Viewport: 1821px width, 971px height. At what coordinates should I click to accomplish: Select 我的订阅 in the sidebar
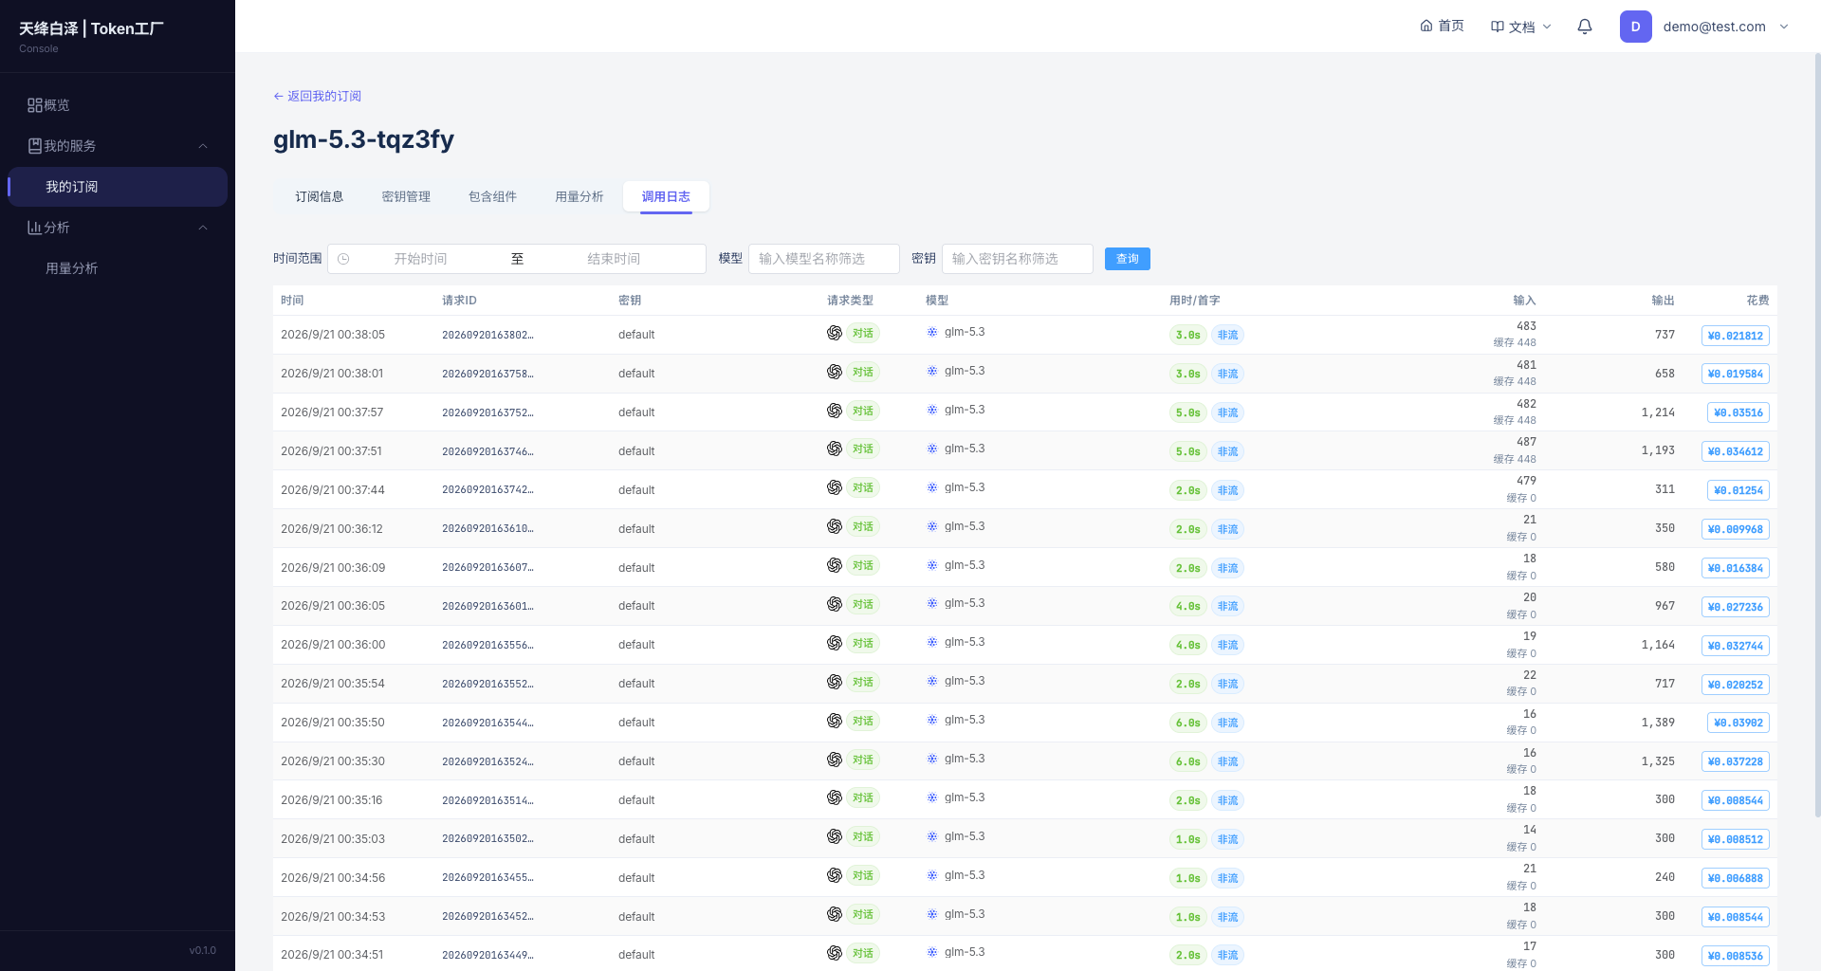tap(118, 187)
